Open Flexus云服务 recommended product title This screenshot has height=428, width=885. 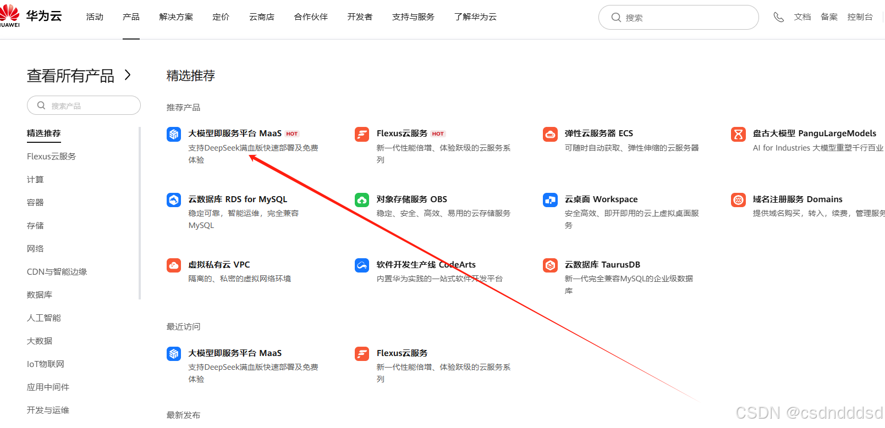coord(402,134)
